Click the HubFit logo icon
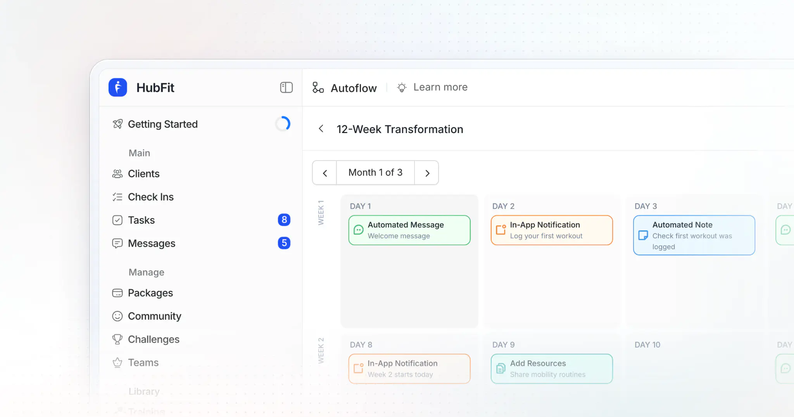Viewport: 794px width, 417px height. tap(118, 87)
